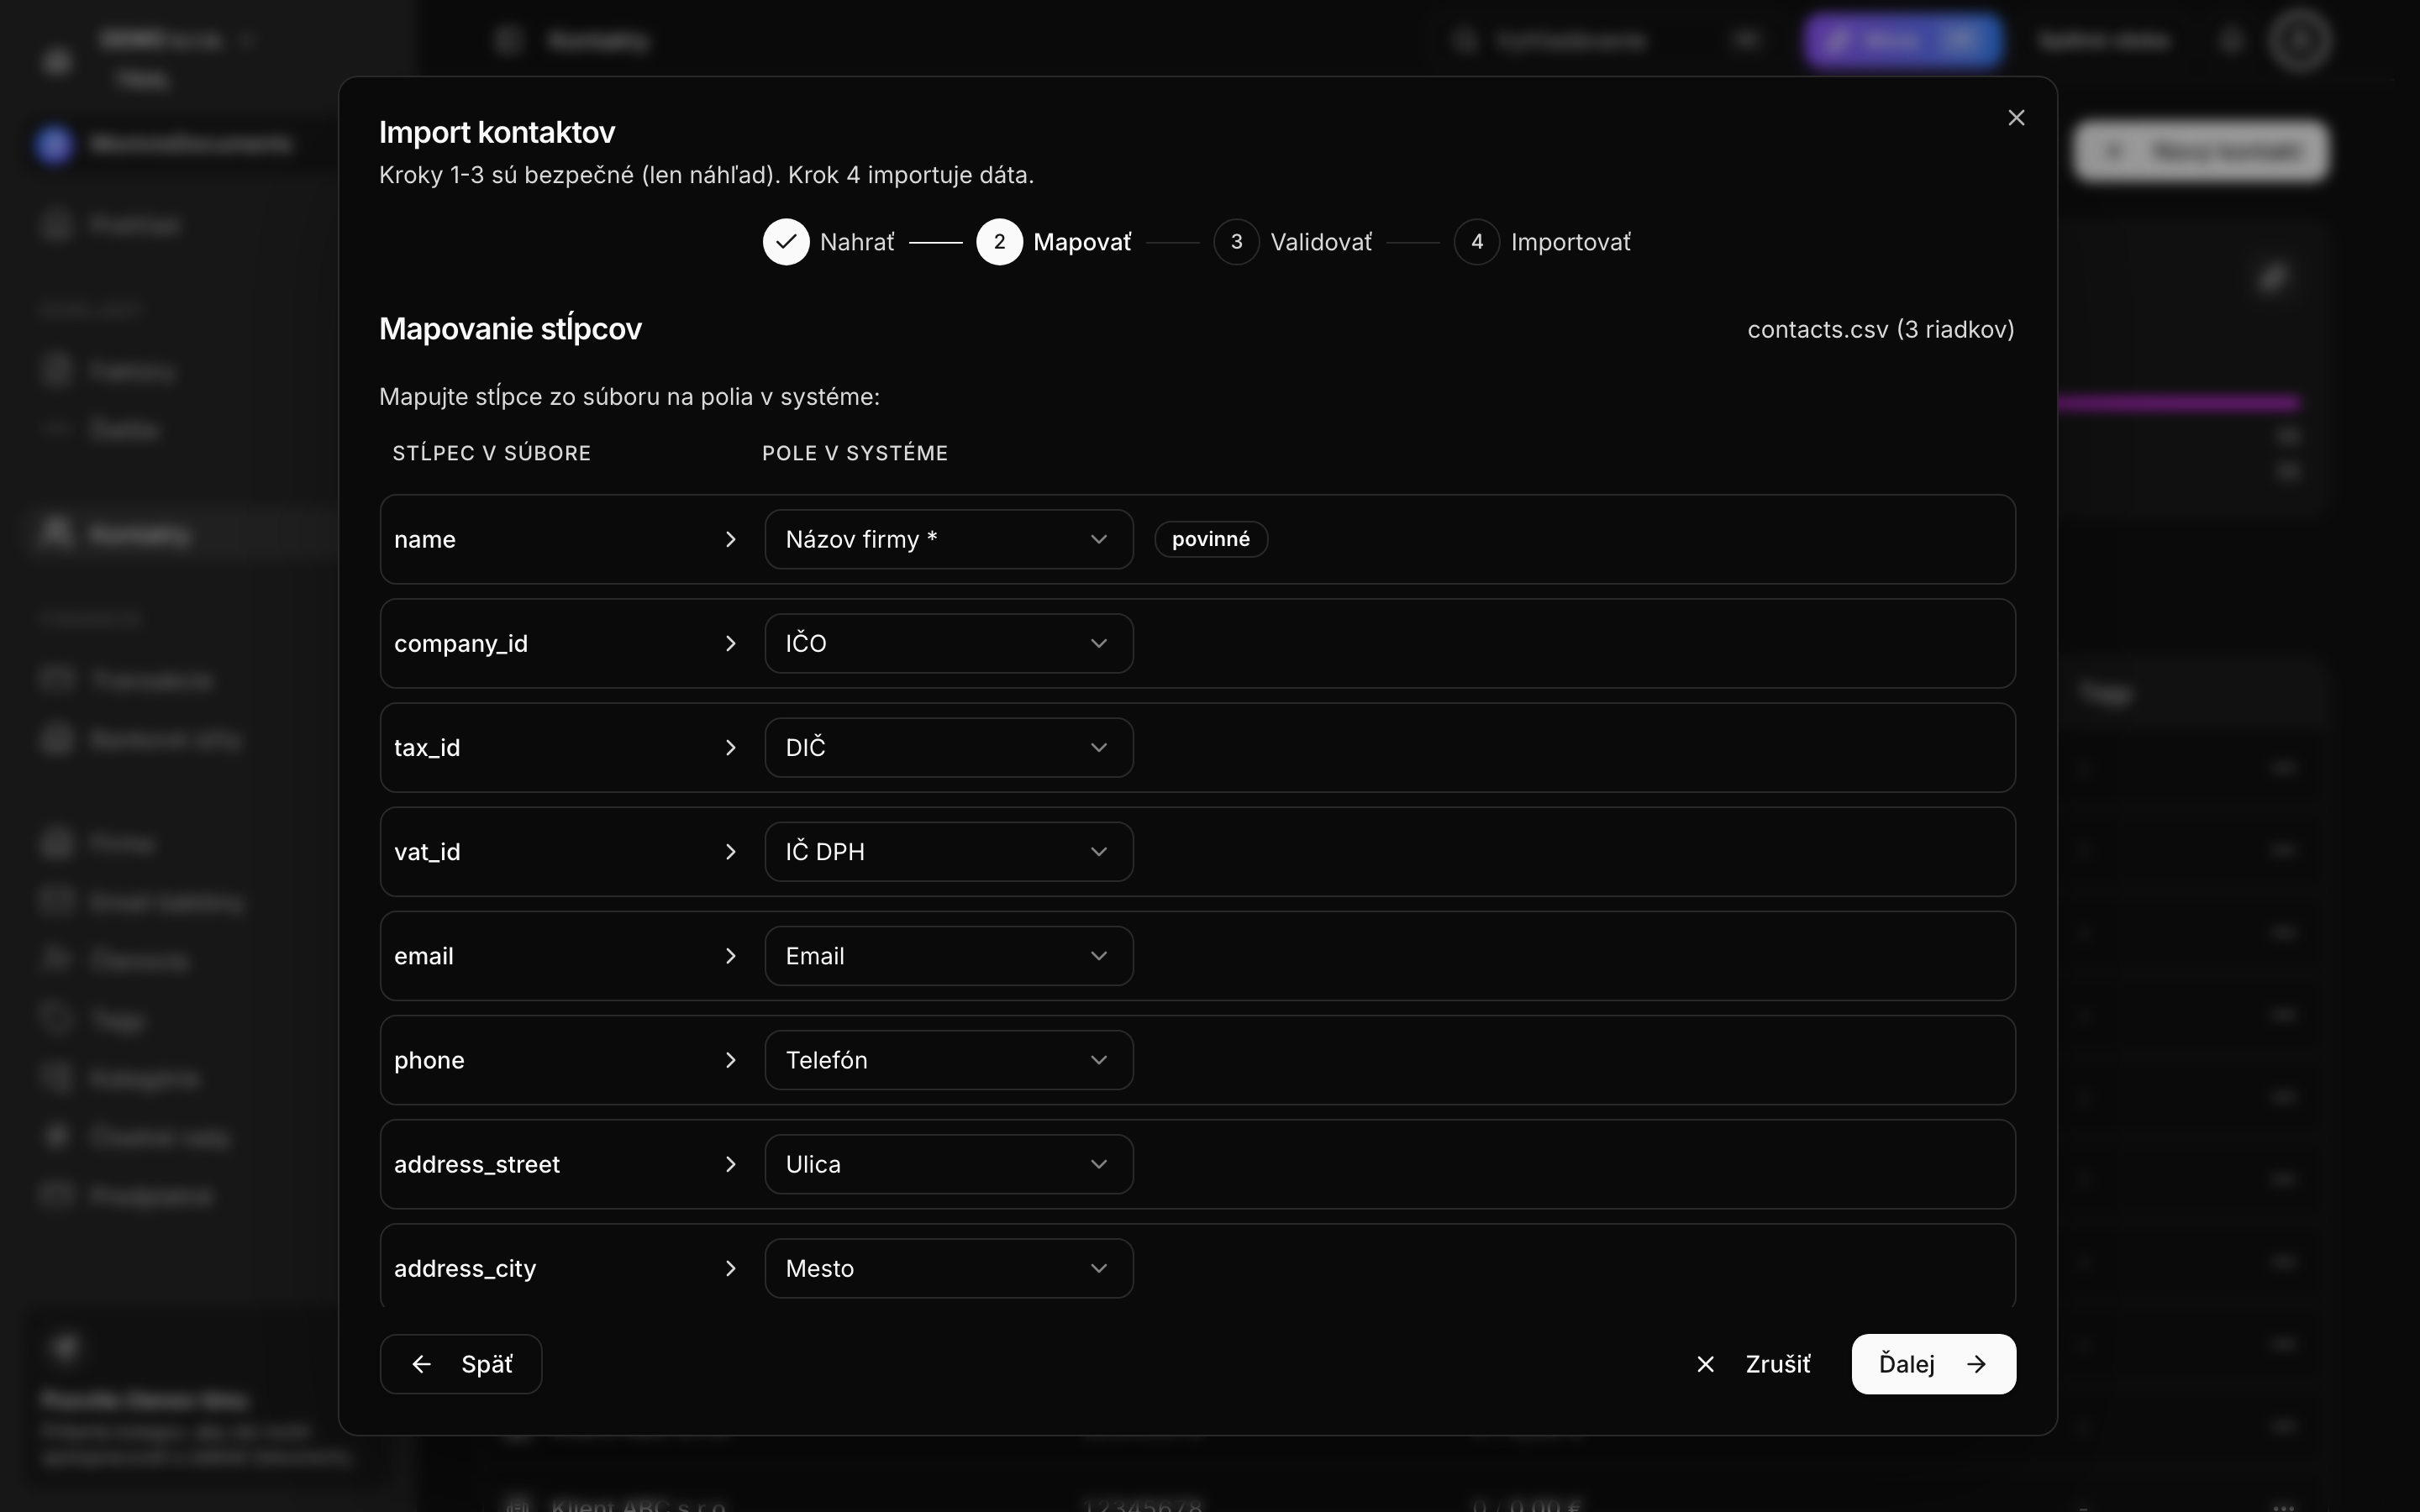Select step 4 Importovať circle
Viewport: 2420px width, 1512px height.
1477,242
